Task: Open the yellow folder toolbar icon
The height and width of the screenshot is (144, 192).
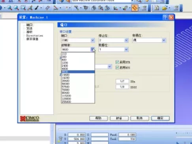Action: [165, 8]
